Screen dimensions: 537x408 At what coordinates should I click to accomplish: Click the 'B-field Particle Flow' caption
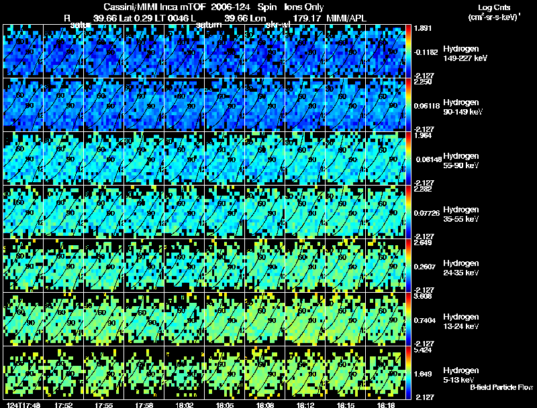(501, 387)
